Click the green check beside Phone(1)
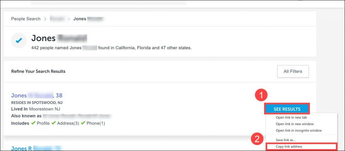345x151 pixels. point(83,123)
